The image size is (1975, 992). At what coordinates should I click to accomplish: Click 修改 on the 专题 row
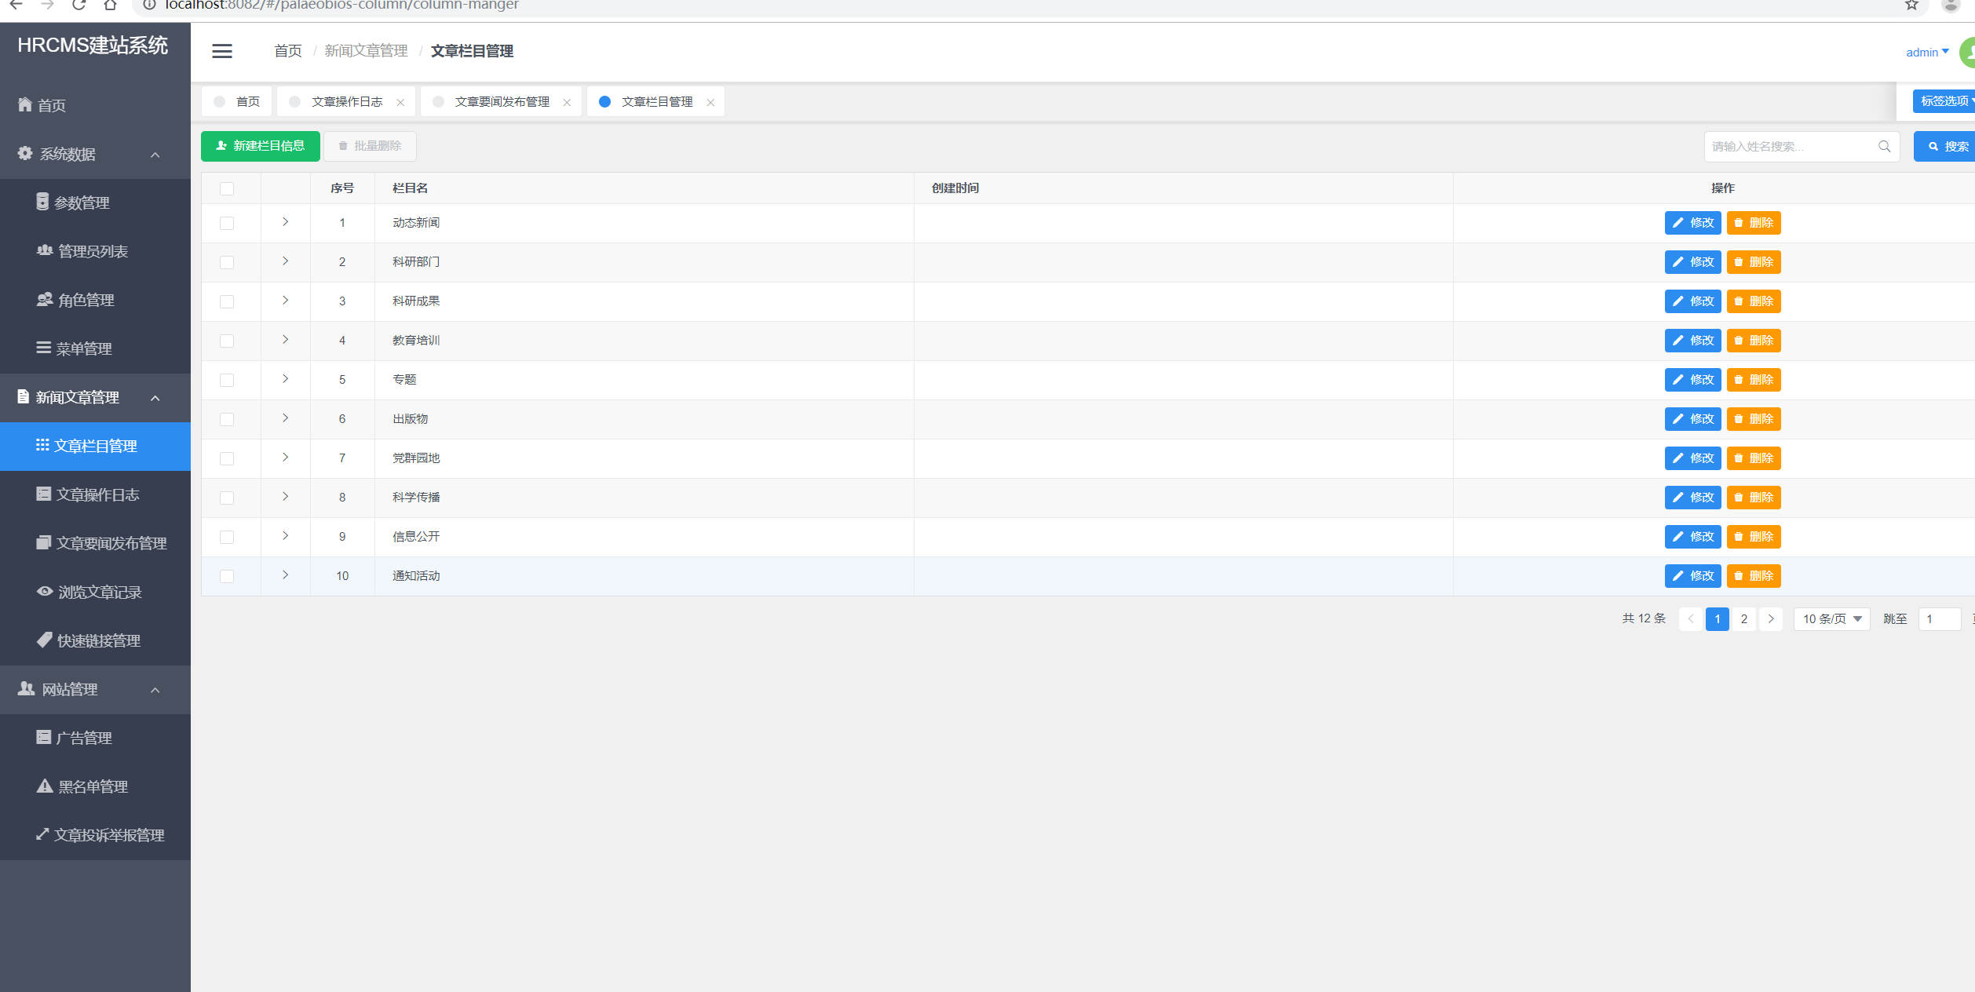[1692, 380]
